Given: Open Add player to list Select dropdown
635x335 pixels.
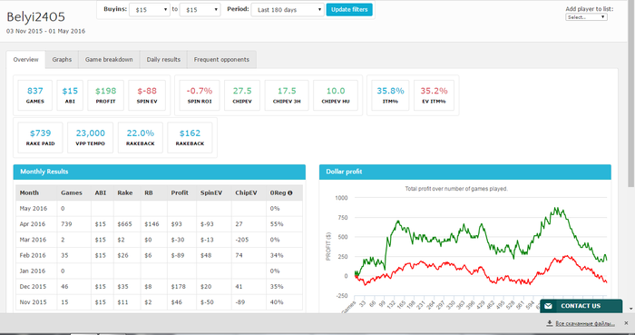Looking at the screenshot, I should (586, 17).
